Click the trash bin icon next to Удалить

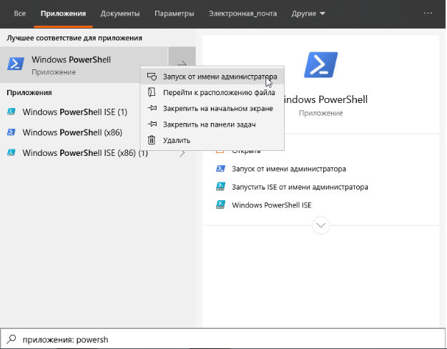(x=152, y=140)
